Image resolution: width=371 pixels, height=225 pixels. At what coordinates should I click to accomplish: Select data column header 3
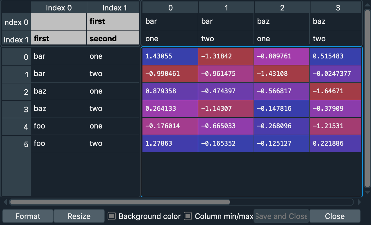tap(338, 8)
